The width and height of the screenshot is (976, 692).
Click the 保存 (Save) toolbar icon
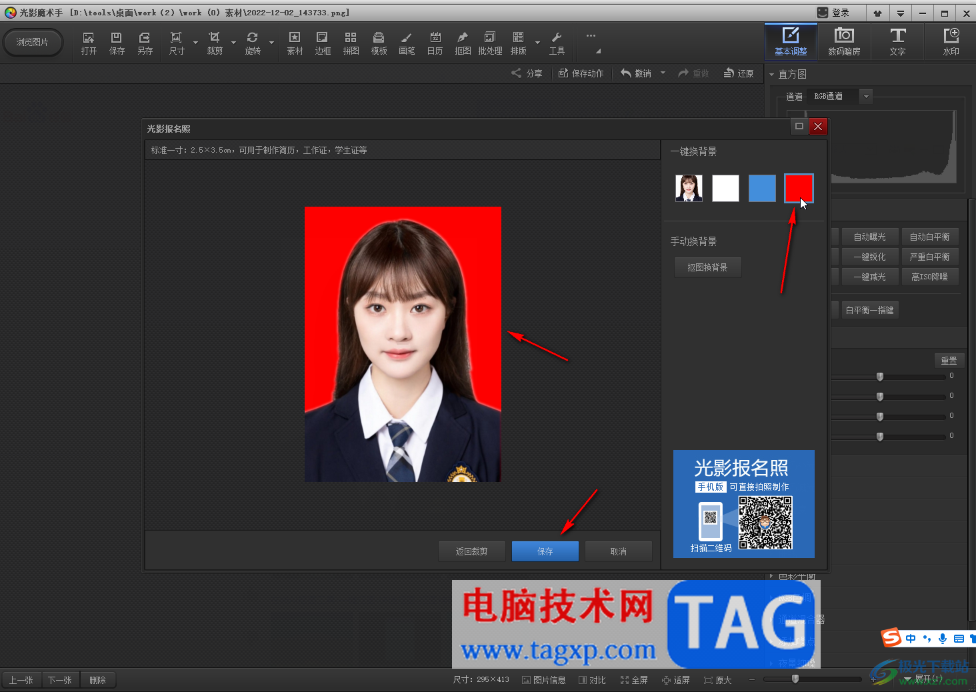[x=117, y=43]
